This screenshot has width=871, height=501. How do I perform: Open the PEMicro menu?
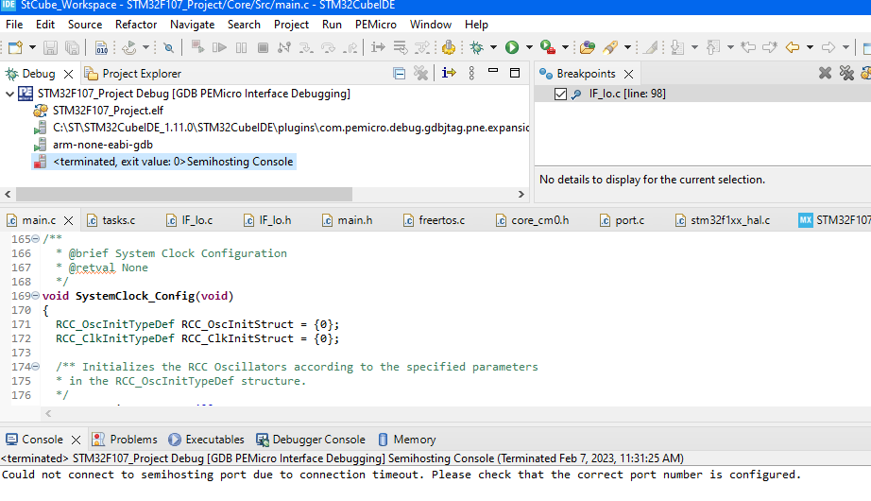coord(375,25)
